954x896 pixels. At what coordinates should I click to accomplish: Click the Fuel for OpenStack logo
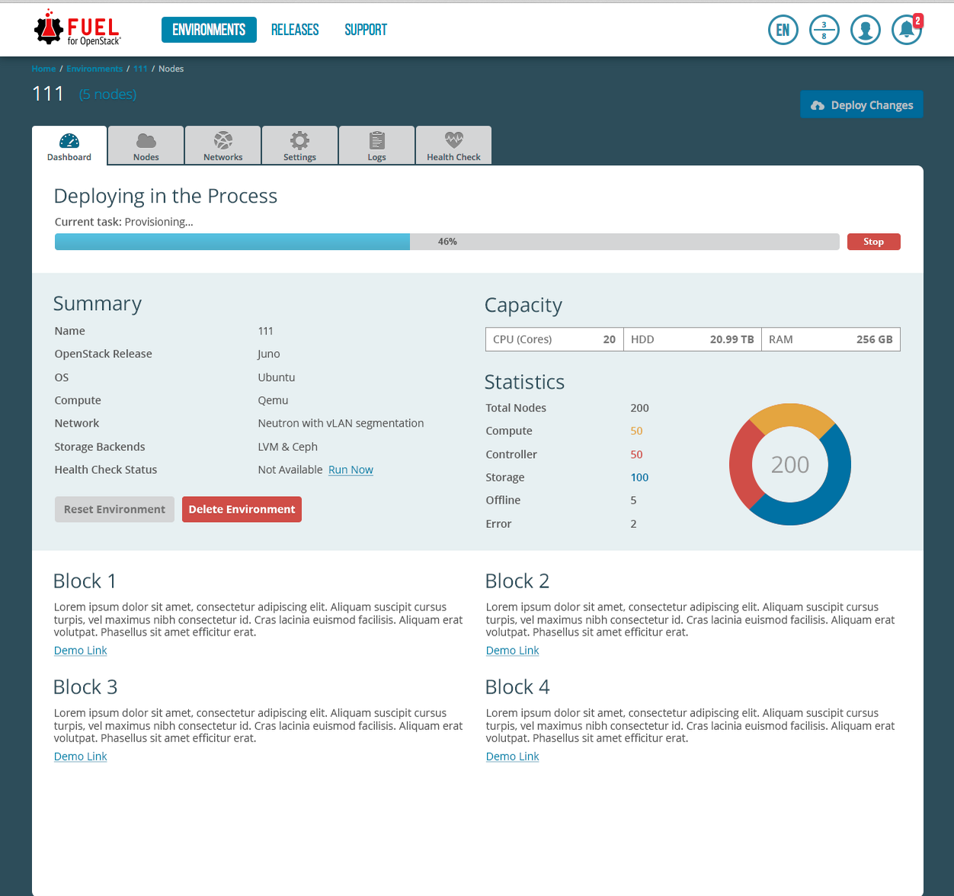pos(78,29)
